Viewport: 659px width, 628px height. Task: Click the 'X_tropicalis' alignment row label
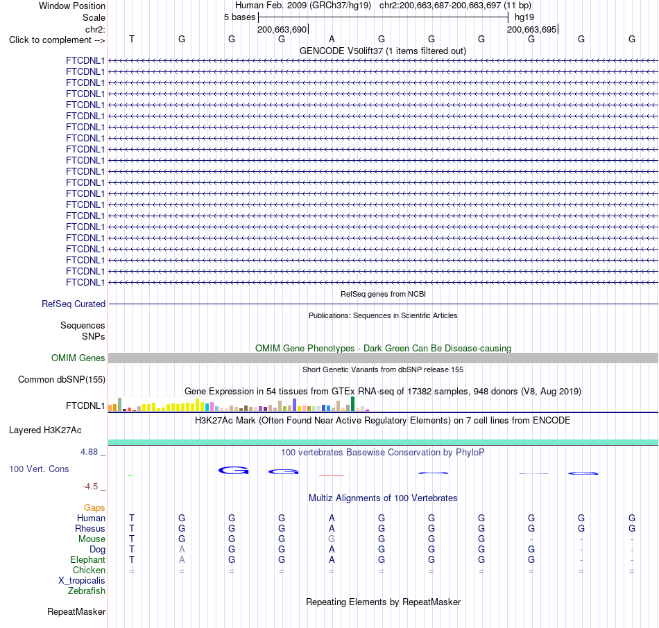click(x=82, y=581)
